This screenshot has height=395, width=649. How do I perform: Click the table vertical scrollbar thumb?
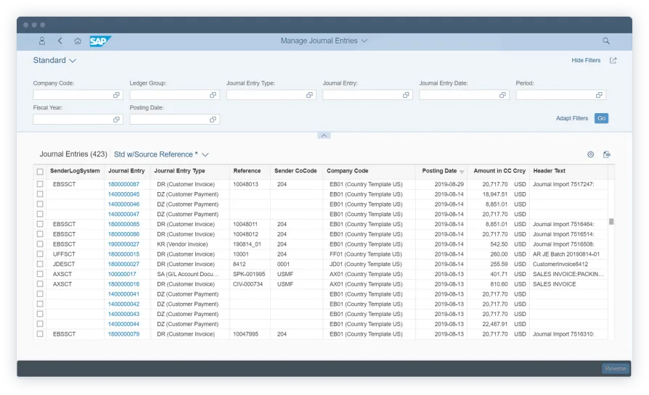(x=611, y=222)
